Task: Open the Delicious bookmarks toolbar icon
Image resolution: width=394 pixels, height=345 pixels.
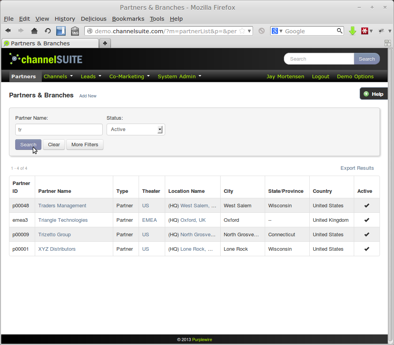Action: point(61,31)
